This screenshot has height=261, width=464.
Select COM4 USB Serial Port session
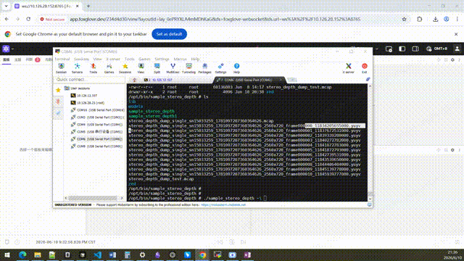click(x=96, y=125)
